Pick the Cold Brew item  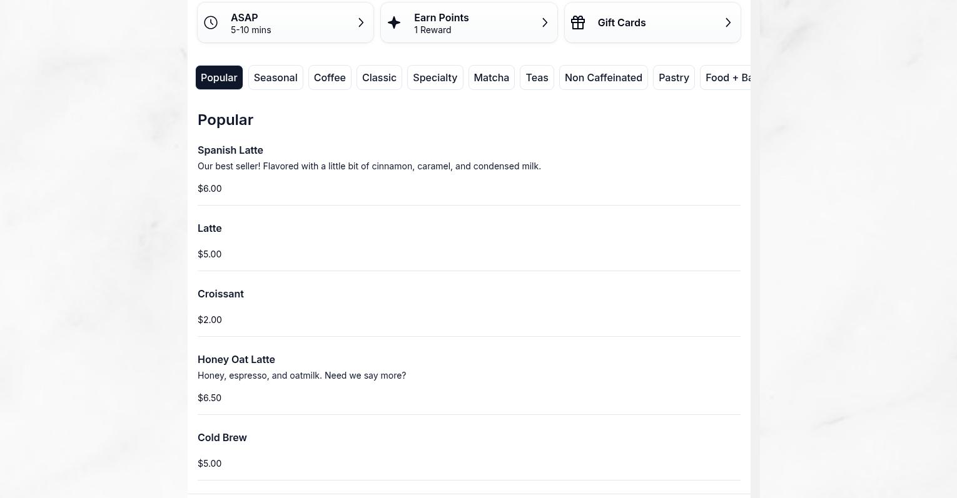click(222, 437)
